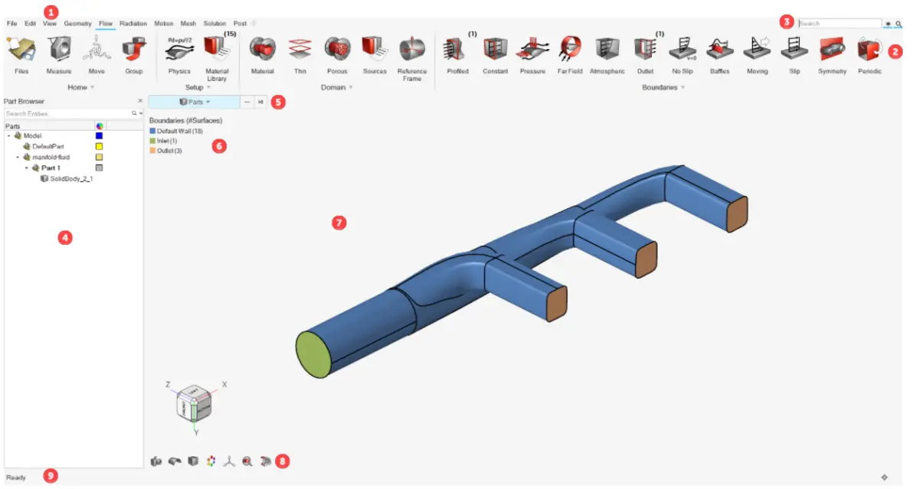The height and width of the screenshot is (489, 913).
Task: Choose the No Slip boundary icon
Action: [x=682, y=51]
